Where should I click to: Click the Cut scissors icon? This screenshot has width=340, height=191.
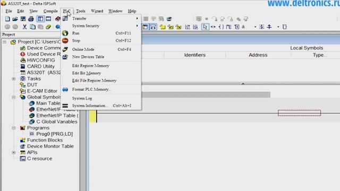[x=25, y=27]
